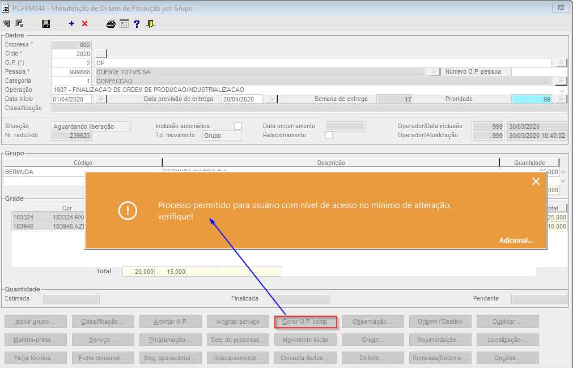Click the Seg. operacional ... button

[171, 358]
